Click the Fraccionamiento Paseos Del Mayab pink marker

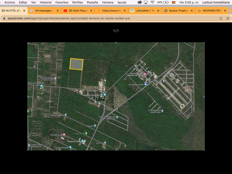click(145, 74)
